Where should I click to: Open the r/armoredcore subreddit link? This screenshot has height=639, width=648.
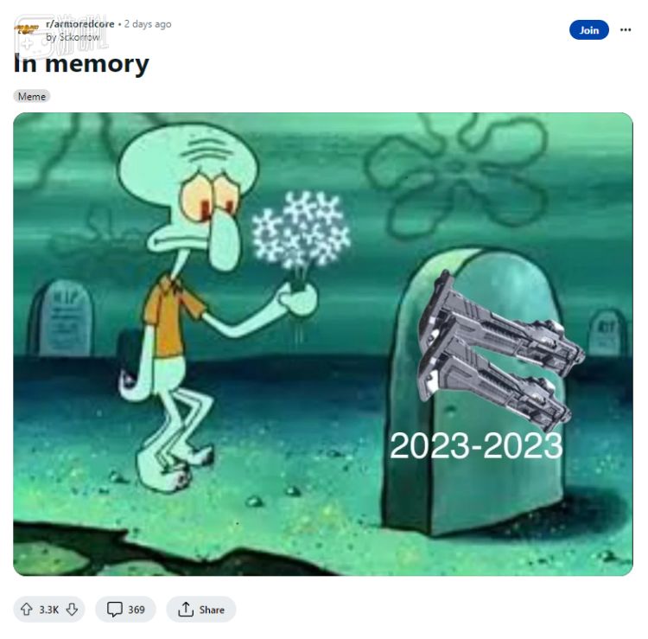pyautogui.click(x=80, y=24)
